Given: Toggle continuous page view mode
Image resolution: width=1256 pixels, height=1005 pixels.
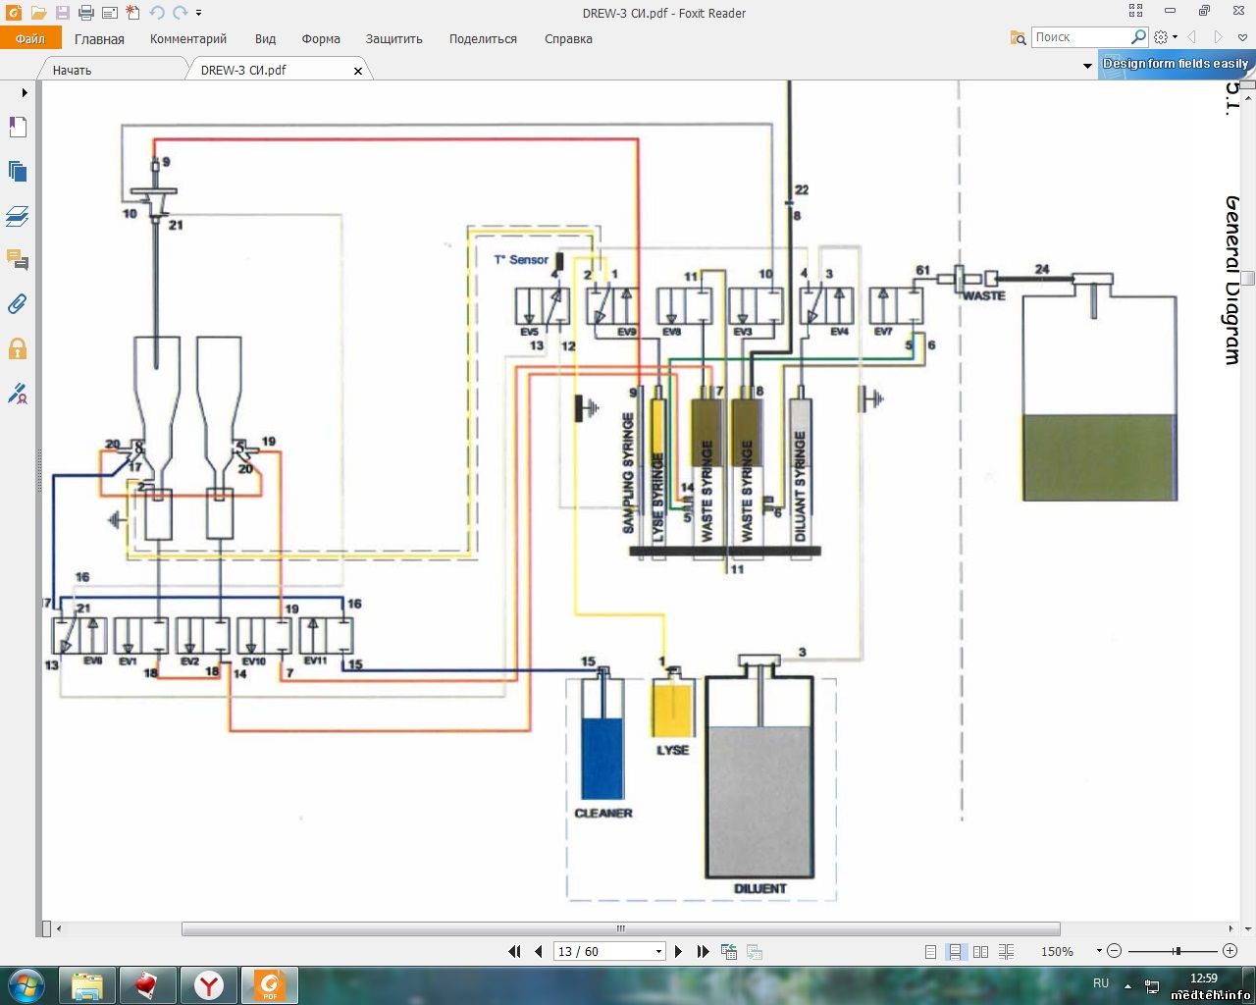Looking at the screenshot, I should tap(955, 951).
